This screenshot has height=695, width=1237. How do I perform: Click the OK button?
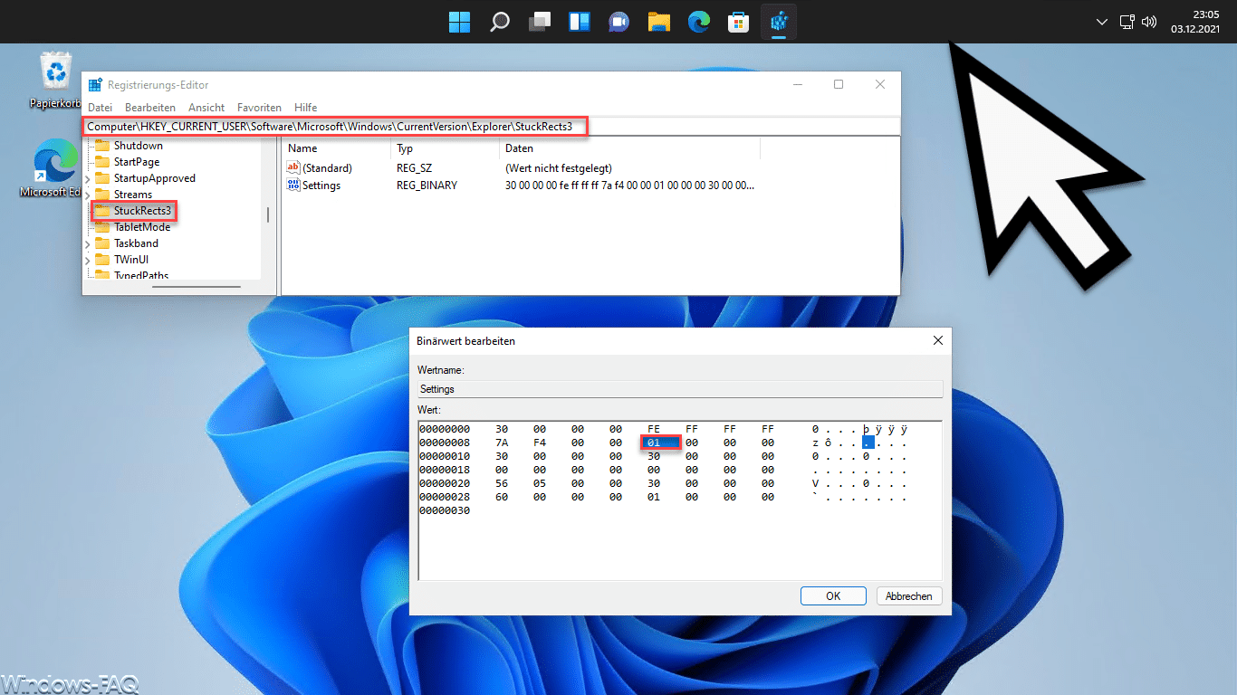833,595
